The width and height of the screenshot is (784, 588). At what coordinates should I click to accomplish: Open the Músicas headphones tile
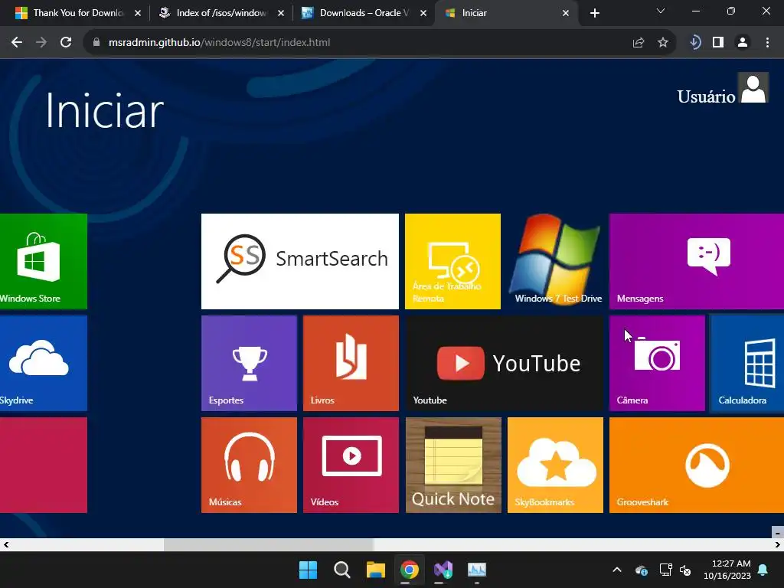[x=249, y=465]
